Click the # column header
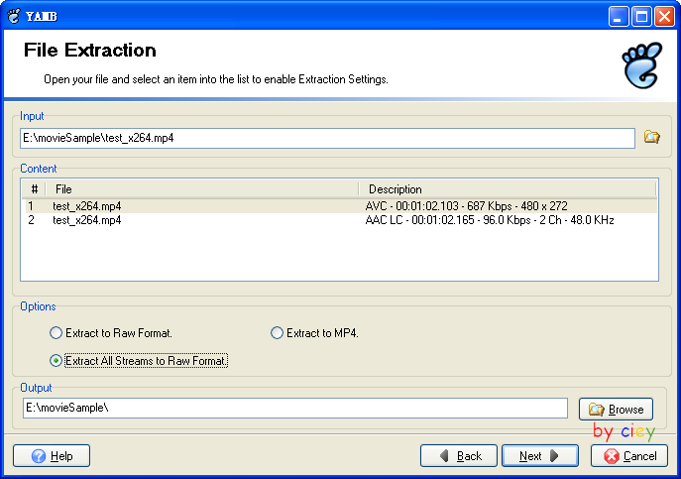 pyautogui.click(x=34, y=188)
